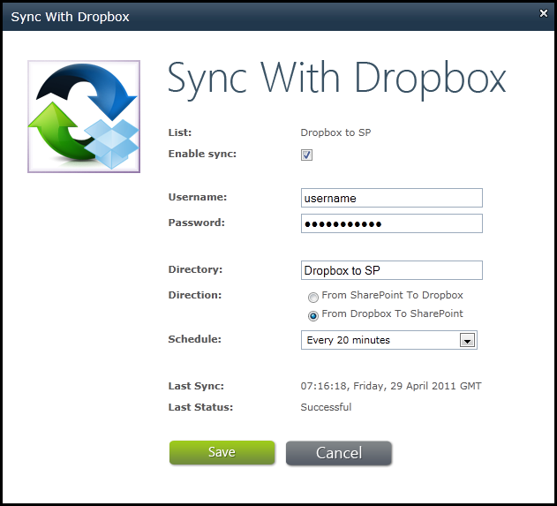Select the Directory text box
557x506 pixels.
(x=391, y=270)
